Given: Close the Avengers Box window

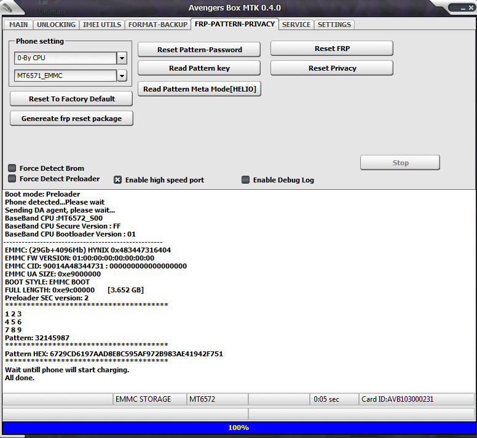Looking at the screenshot, I should (x=471, y=8).
